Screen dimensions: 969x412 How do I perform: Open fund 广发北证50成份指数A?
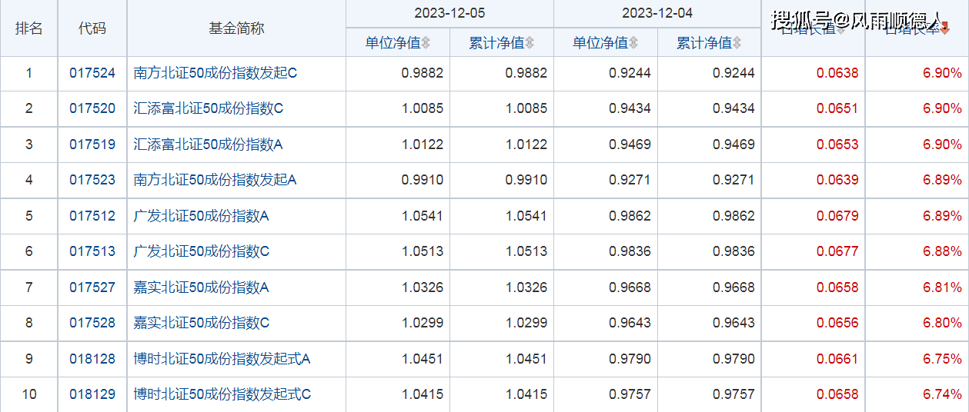tap(202, 216)
